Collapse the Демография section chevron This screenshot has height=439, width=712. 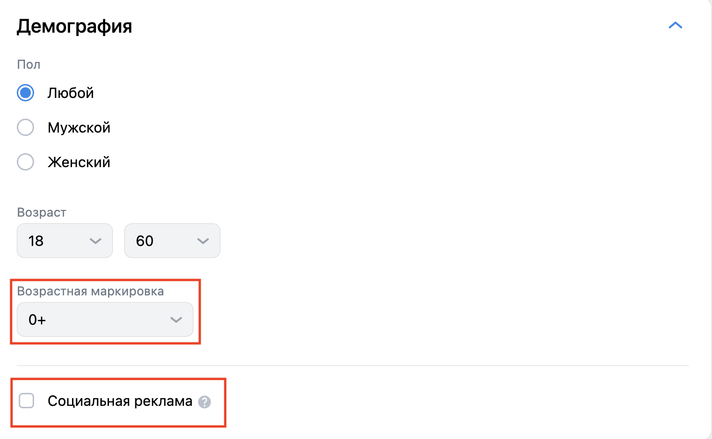[x=675, y=25]
